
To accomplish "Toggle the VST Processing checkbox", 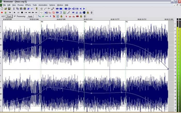I will click(x=15, y=16).
